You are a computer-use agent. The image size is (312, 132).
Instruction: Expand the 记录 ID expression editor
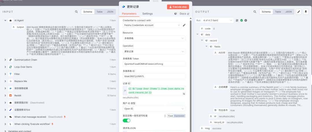pyautogui.click(x=184, y=94)
